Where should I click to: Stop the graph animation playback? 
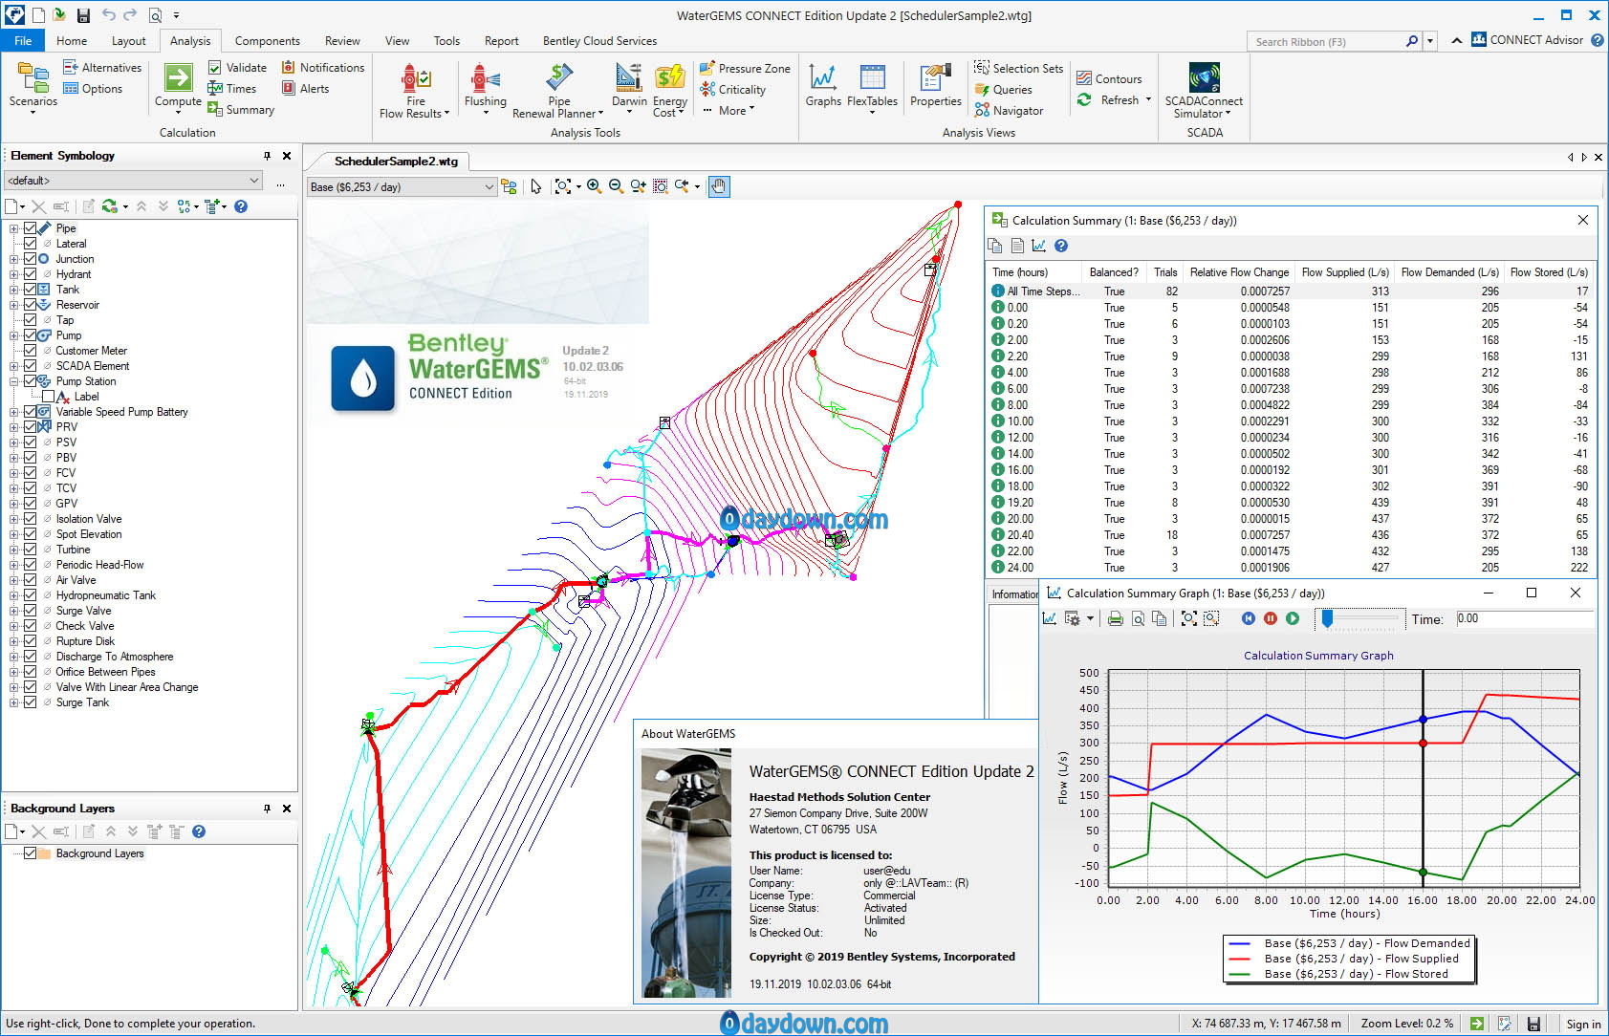[x=1271, y=619]
